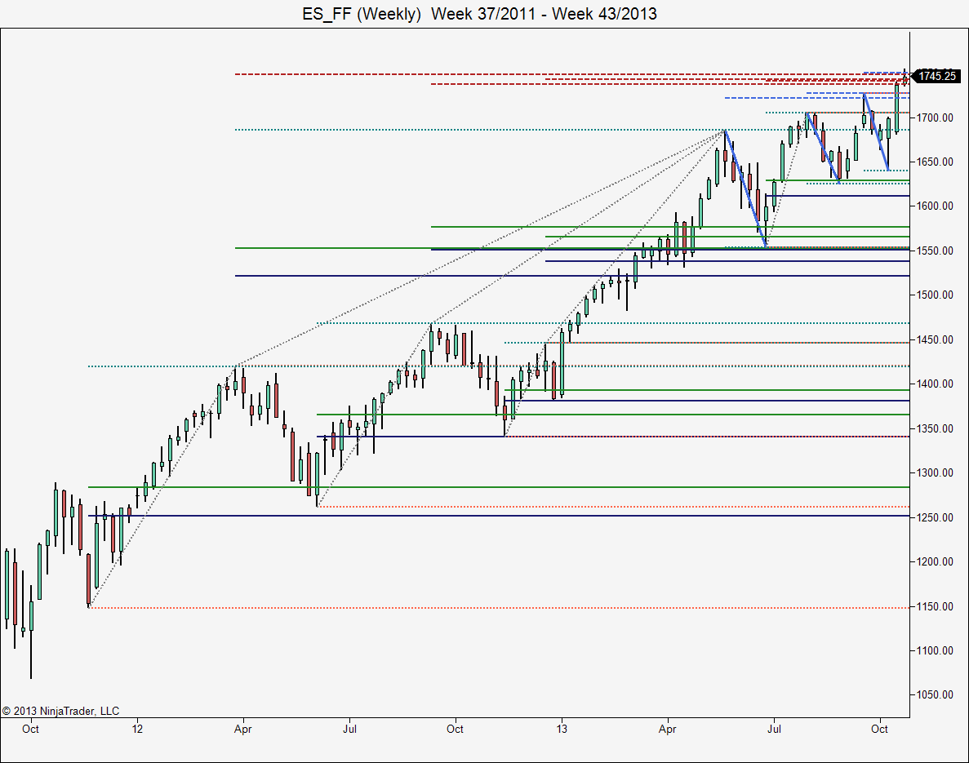Viewport: 969px width, 763px height.
Task: Click the 1600.00 price axis label
Action: [935, 206]
